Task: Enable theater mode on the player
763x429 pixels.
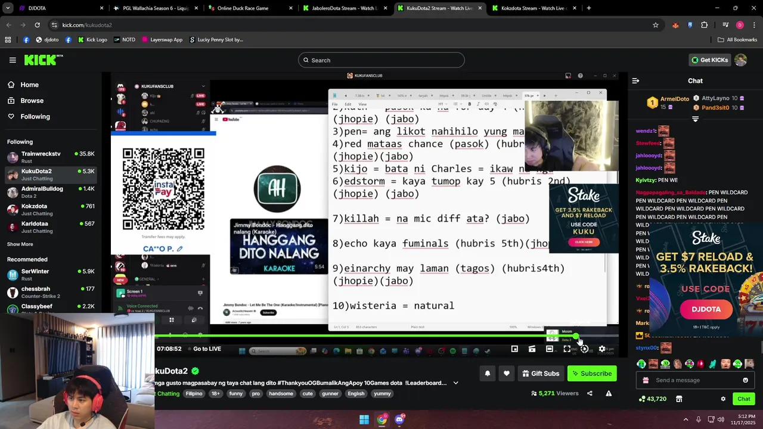Action: click(550, 349)
